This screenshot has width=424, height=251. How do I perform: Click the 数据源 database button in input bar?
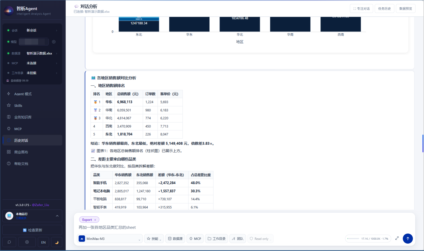(x=175, y=239)
